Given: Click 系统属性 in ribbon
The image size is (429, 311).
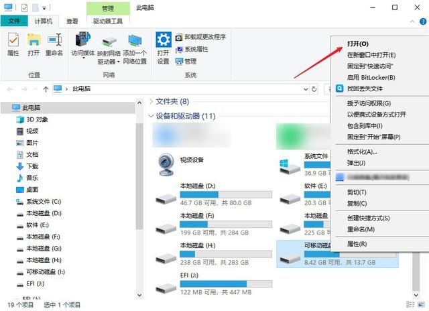Looking at the screenshot, I should click(x=192, y=49).
